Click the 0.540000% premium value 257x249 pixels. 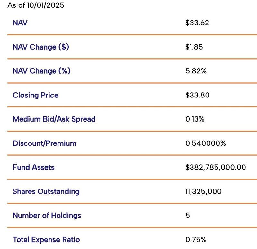[206, 143]
